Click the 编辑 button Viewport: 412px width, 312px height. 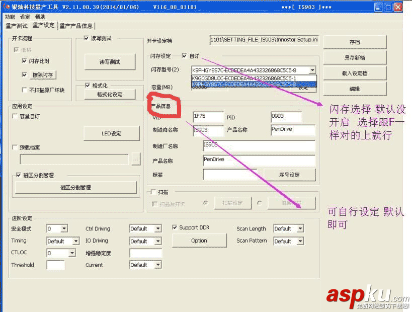click(355, 89)
